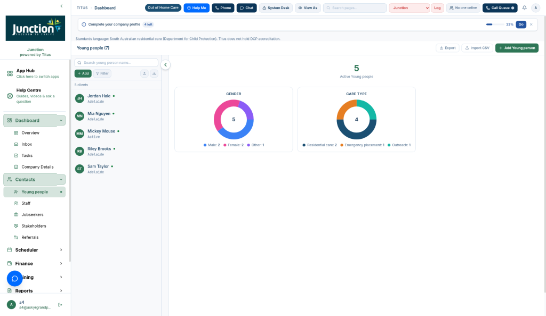Open the floating chat bubble widget
Screen dimensions: 546x316
click(14, 279)
